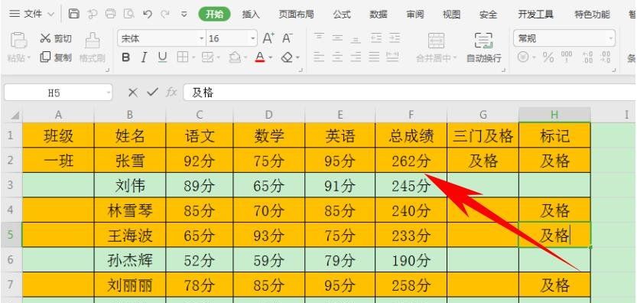Click the thousands separator 000 icon
The height and width of the screenshot is (303, 637).
point(567,57)
